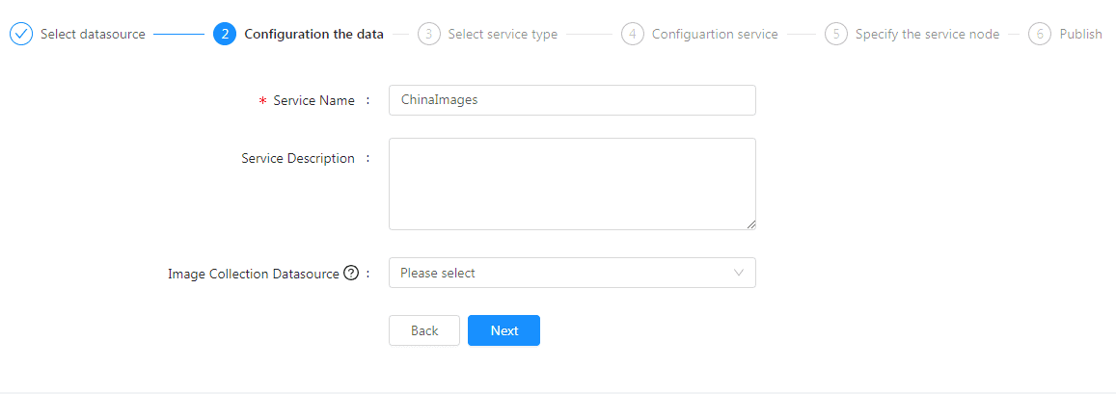
Task: Click the Back button
Action: (424, 330)
